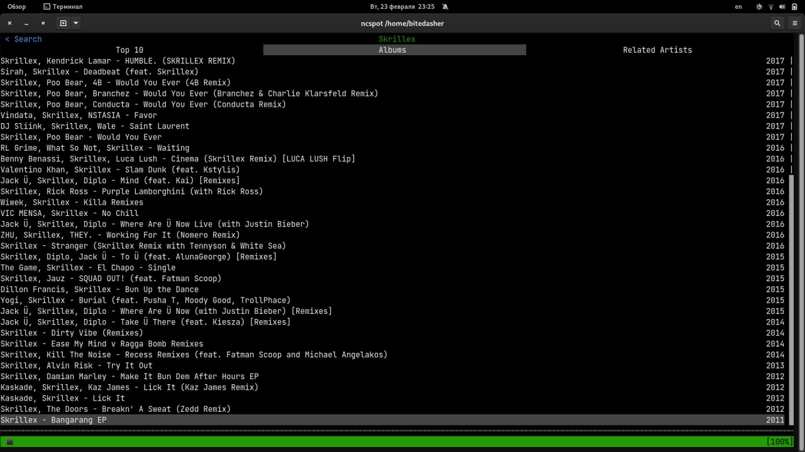Click the stop icon in green status bar
805x452 pixels.
pyautogui.click(x=10, y=442)
